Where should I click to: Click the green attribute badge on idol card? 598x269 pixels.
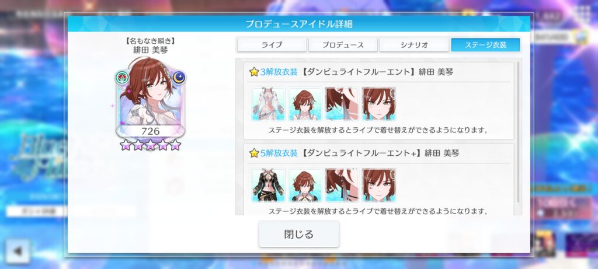click(122, 78)
